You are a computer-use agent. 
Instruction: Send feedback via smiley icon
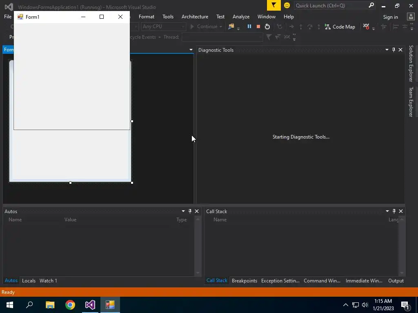[x=287, y=5]
